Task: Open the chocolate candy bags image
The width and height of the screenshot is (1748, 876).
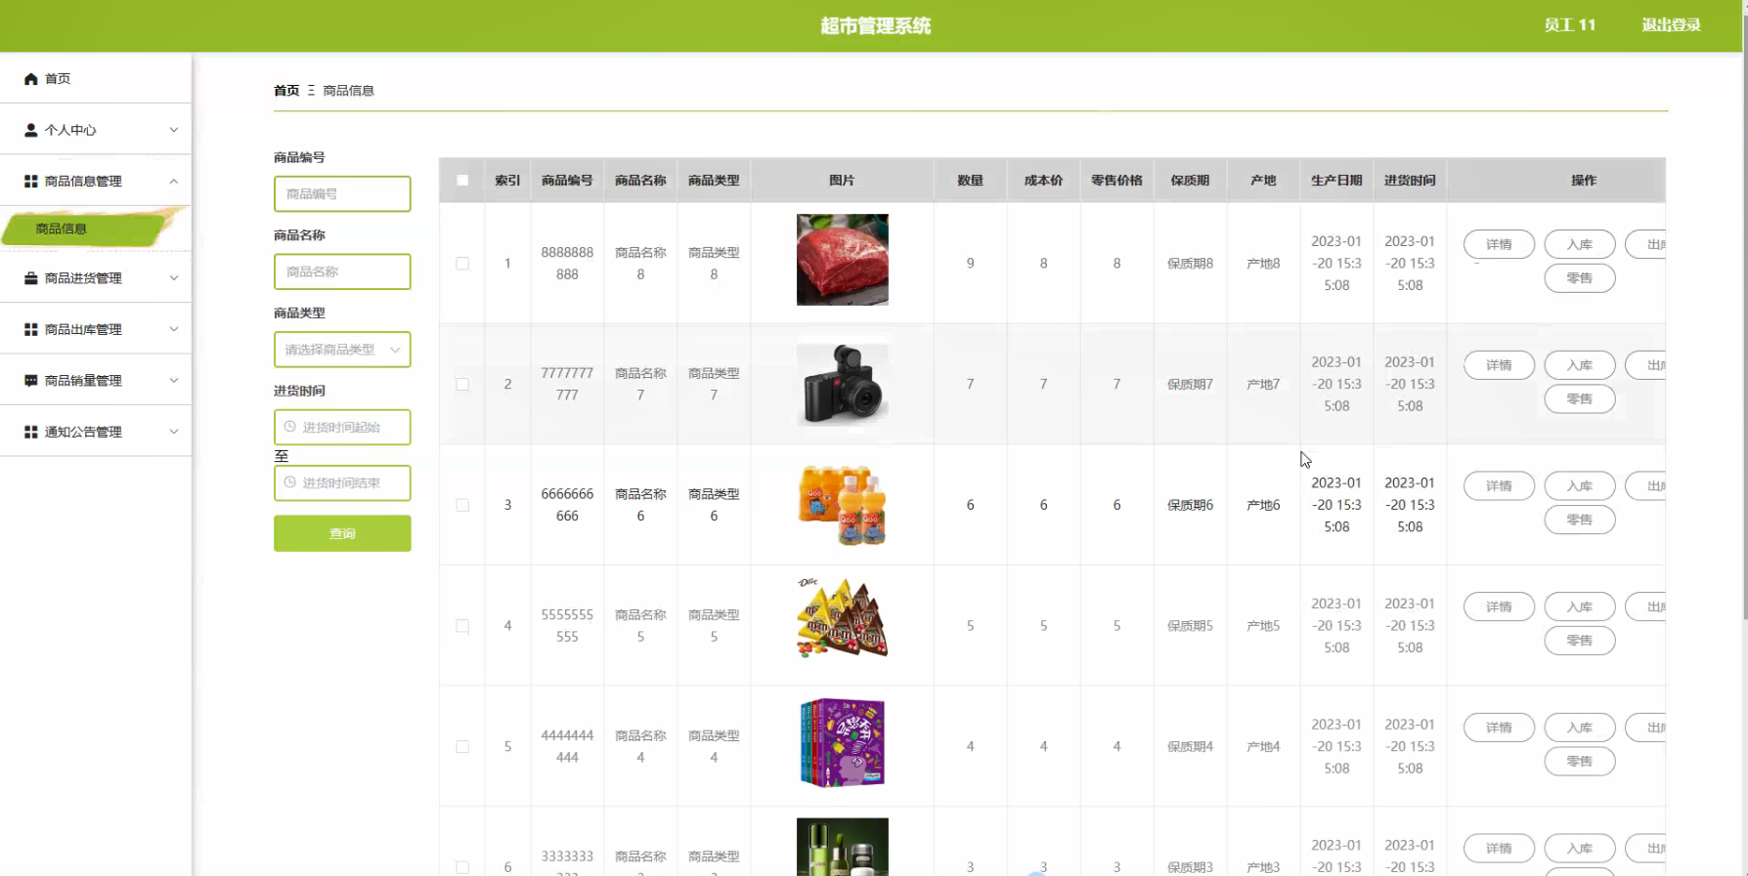Action: click(x=843, y=617)
